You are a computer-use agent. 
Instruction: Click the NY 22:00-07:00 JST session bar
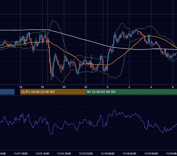click(131, 92)
